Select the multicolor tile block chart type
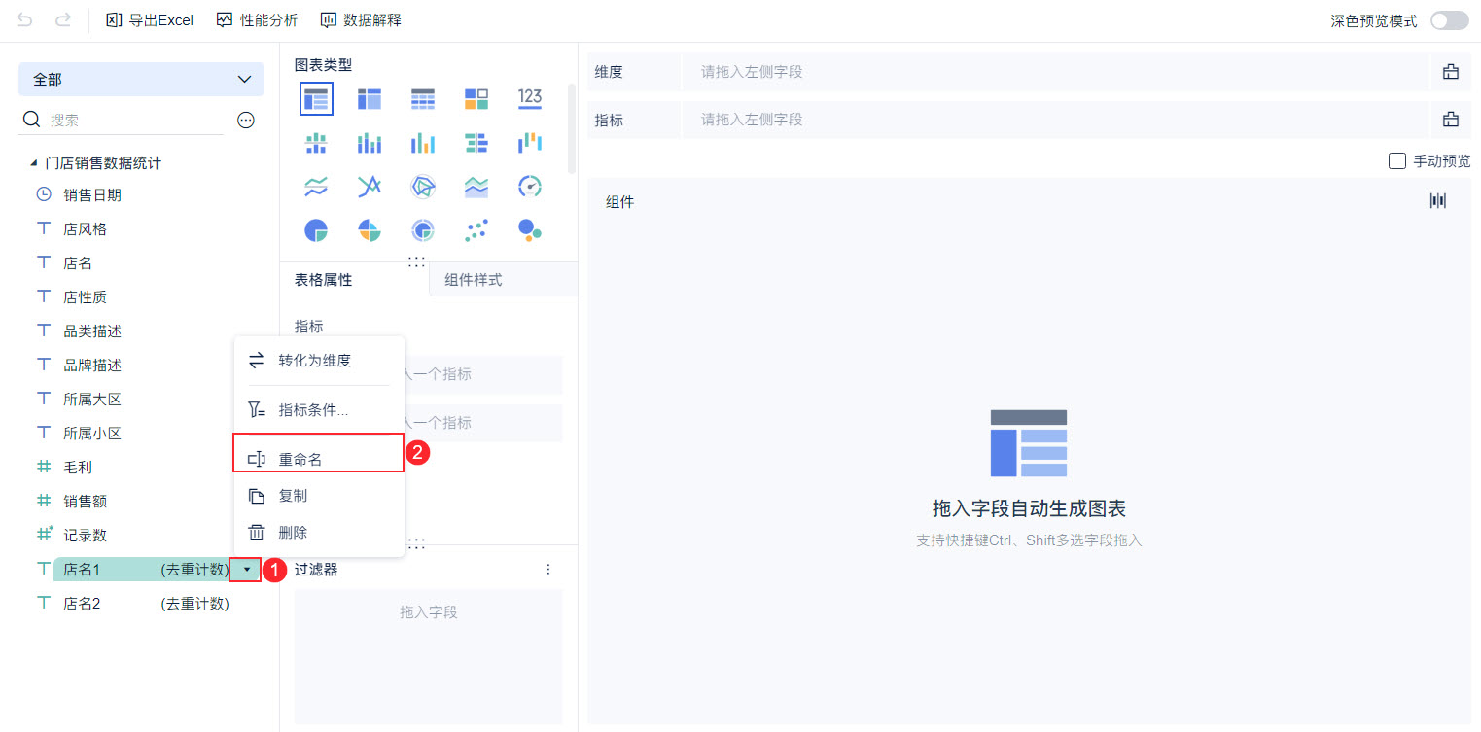The height and width of the screenshot is (732, 1481). click(x=476, y=98)
